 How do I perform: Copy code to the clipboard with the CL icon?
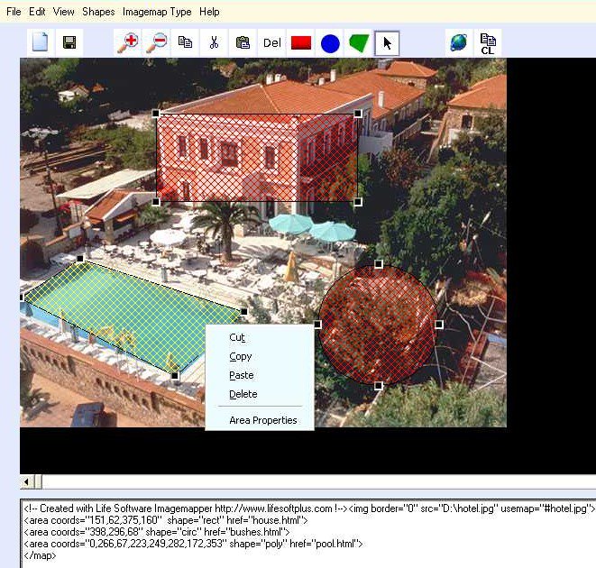tap(488, 43)
